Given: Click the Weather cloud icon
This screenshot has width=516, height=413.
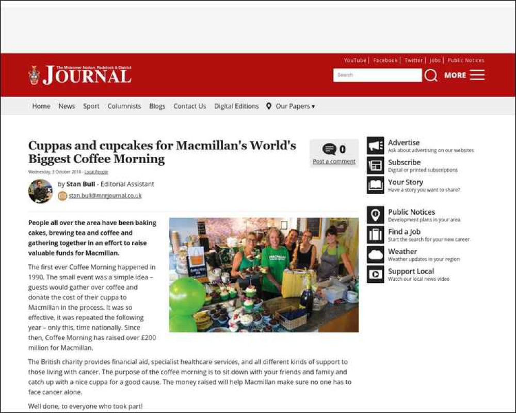Looking at the screenshot, I should click(376, 255).
